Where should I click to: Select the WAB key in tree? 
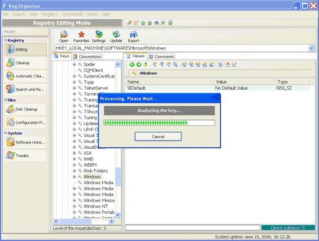(x=88, y=159)
